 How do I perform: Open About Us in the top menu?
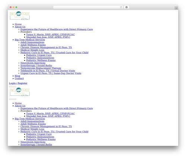click(x=20, y=27)
